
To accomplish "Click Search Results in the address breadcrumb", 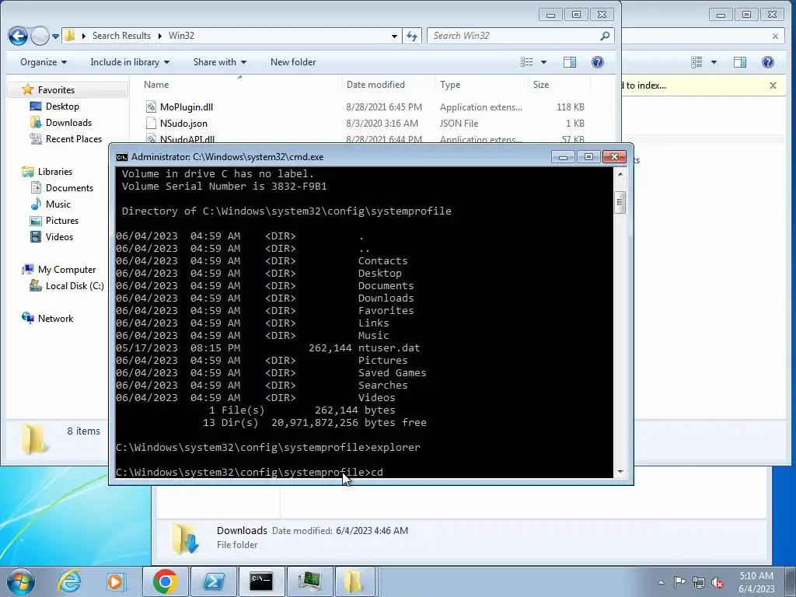I will (x=121, y=36).
